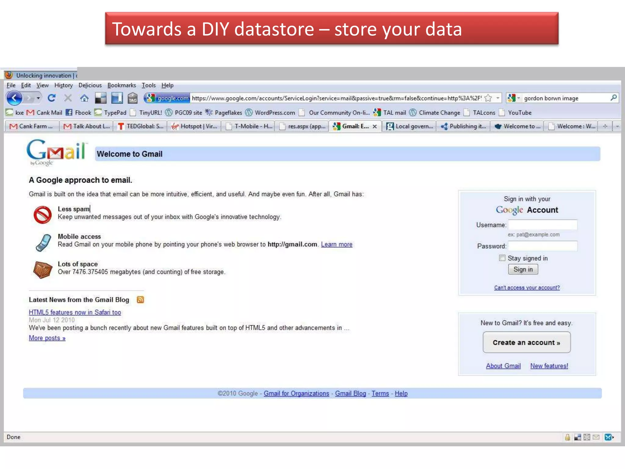625x469 pixels.
Task: Click the URL address field
Action: 336,98
